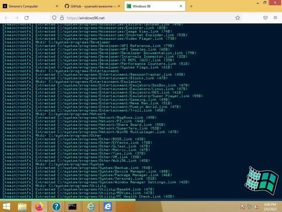Click the log line for Super Player.link
The height and width of the screenshot is (212, 282).
(103, 96)
